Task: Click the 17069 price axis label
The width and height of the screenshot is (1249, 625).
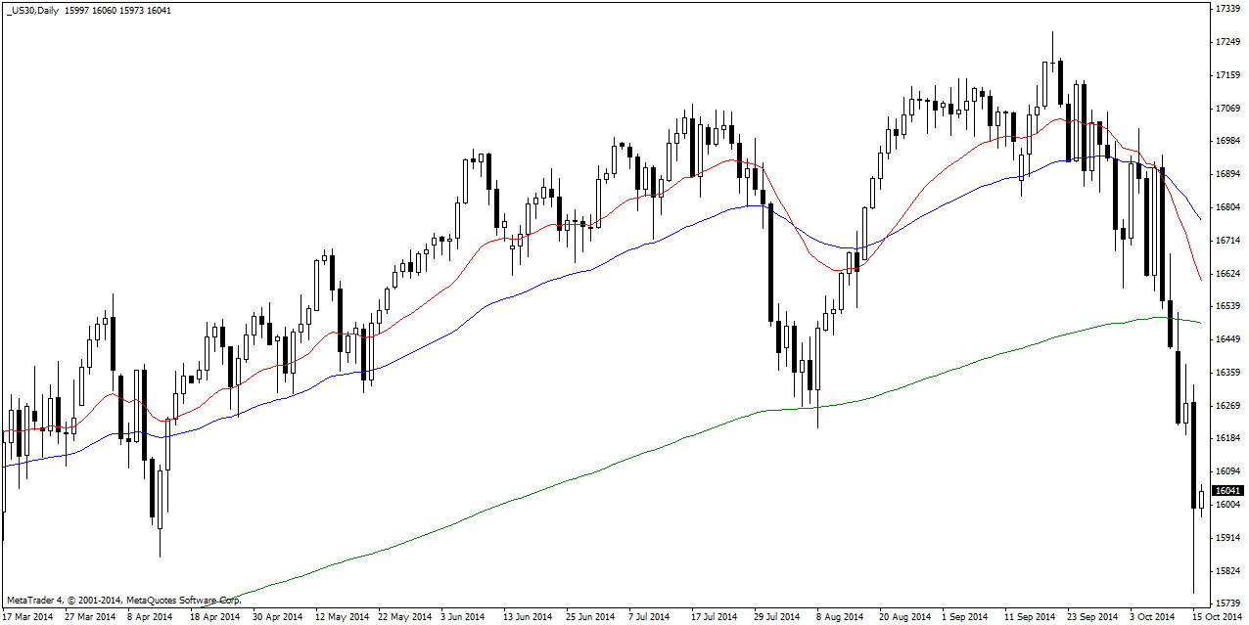Action: point(1227,109)
